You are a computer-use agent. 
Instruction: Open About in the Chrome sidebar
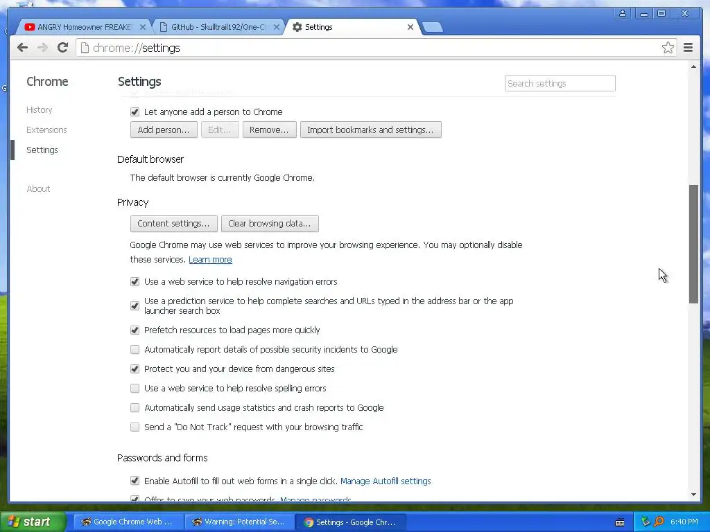coord(39,188)
